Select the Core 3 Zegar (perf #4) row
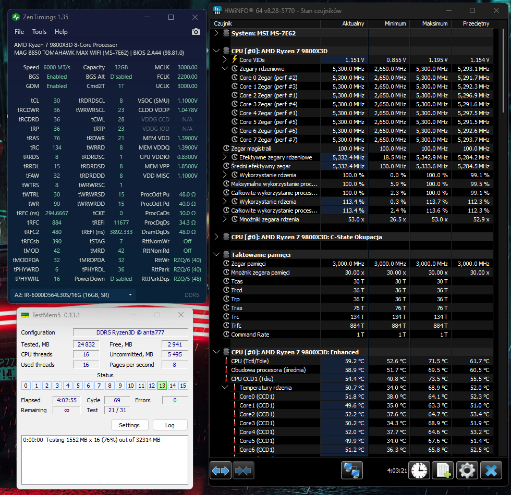 [x=352, y=104]
